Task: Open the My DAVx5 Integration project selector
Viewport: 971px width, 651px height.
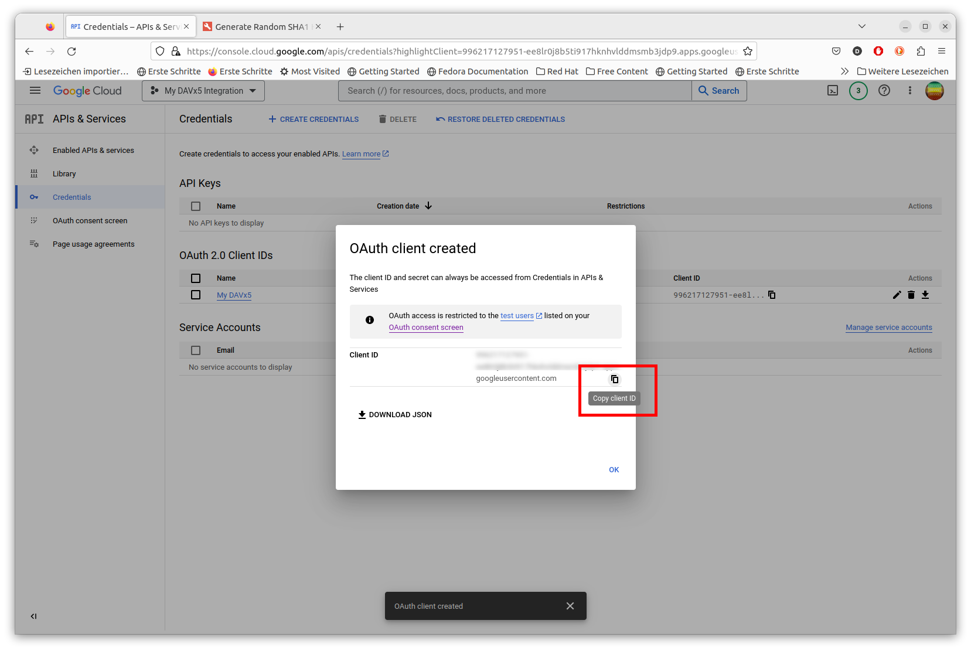Action: 203,90
